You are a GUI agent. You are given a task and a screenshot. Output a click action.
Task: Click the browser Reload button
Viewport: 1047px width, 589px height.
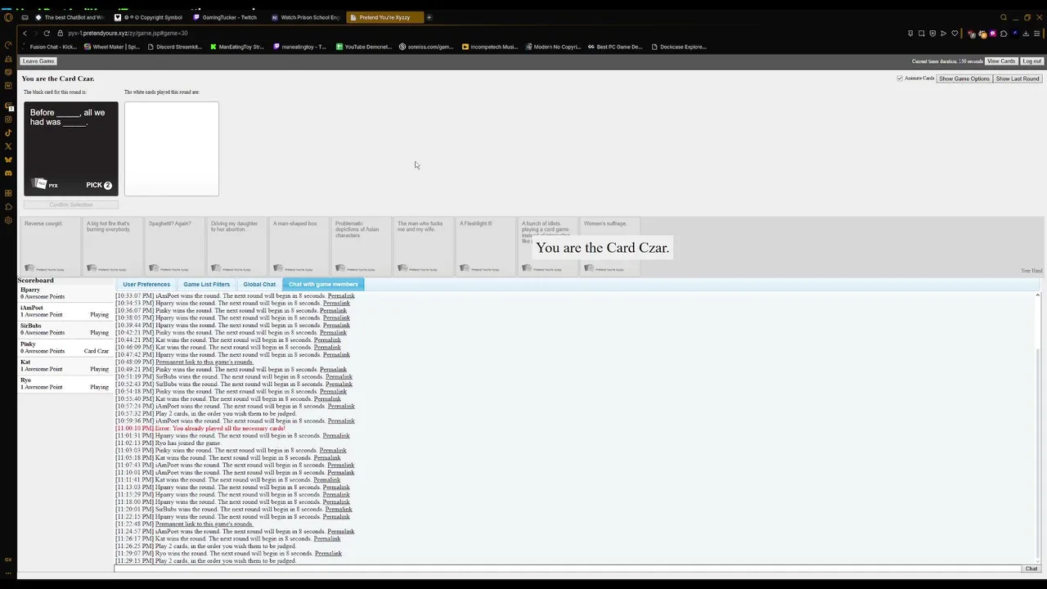pos(47,34)
